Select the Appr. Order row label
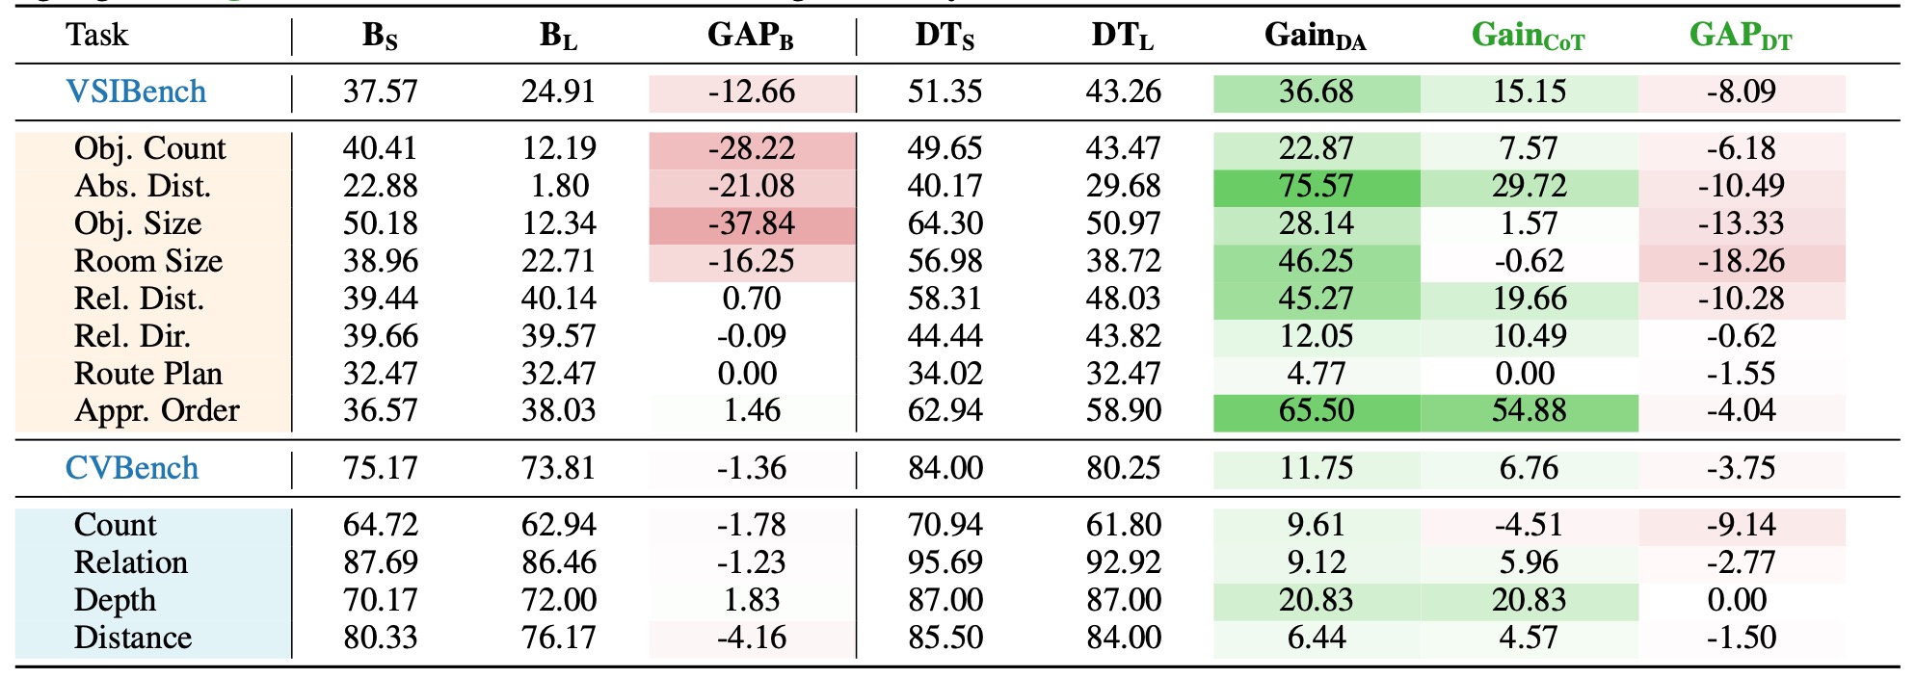The image size is (1916, 678). (x=157, y=411)
